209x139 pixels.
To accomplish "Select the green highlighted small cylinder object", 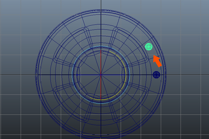I will click(149, 47).
